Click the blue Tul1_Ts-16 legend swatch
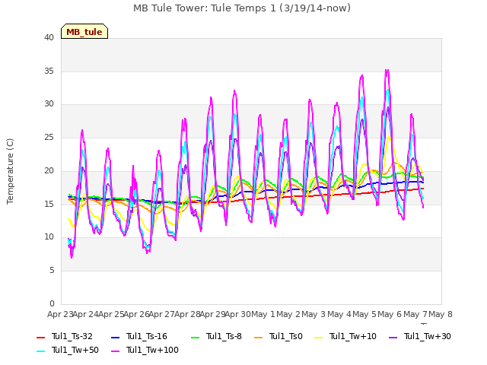 click(115, 338)
